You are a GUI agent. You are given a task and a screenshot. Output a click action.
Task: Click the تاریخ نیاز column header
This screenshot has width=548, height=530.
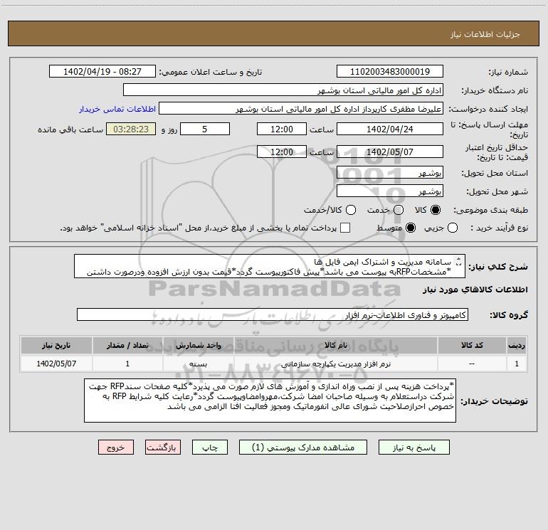click(56, 345)
